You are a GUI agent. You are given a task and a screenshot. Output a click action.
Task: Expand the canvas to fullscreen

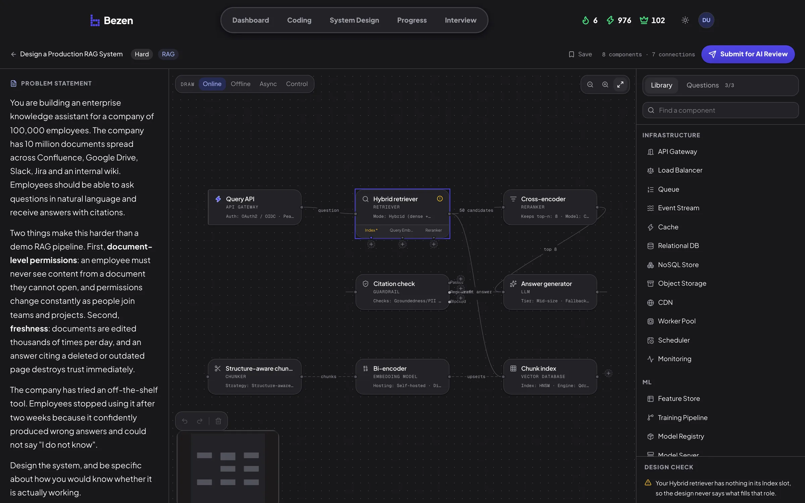point(620,85)
